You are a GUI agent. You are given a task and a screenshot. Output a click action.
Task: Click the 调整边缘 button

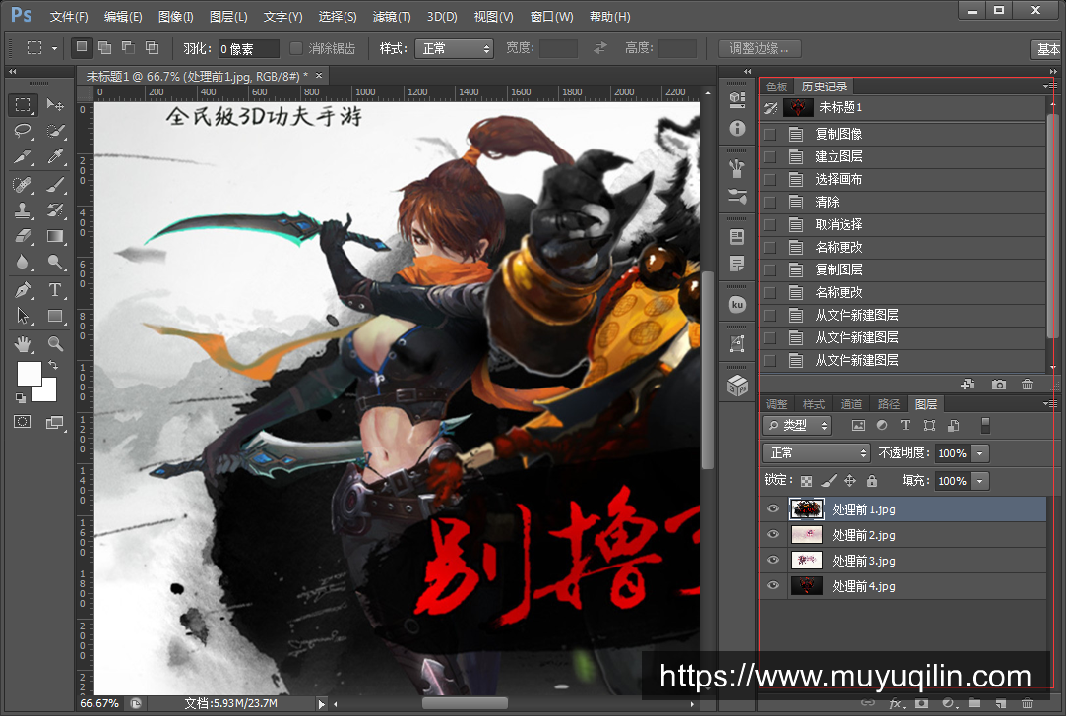(759, 49)
